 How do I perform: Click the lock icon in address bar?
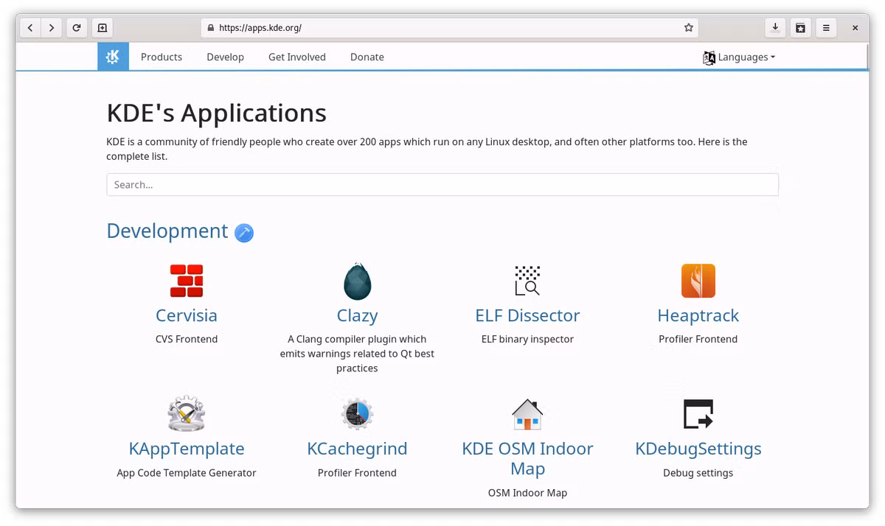click(x=211, y=28)
